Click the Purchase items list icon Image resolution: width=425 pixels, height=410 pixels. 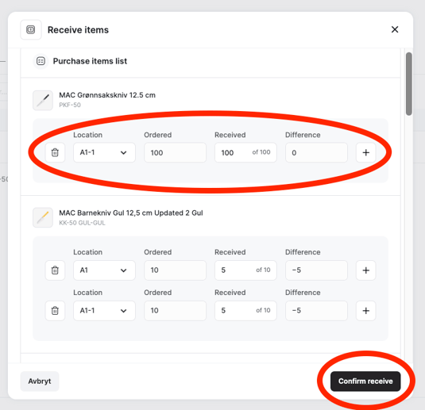tap(41, 61)
